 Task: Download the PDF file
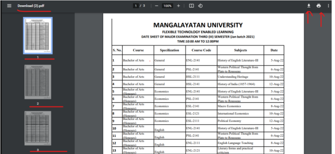pyautogui.click(x=309, y=6)
